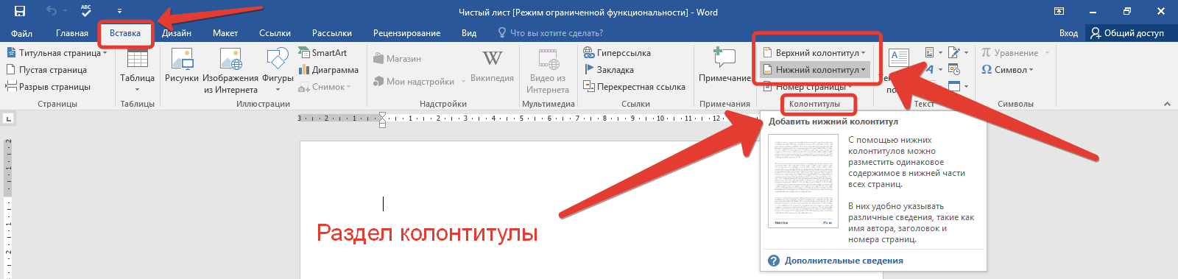Click the text box icon in Текст group
The image size is (1178, 279).
pyautogui.click(x=899, y=57)
